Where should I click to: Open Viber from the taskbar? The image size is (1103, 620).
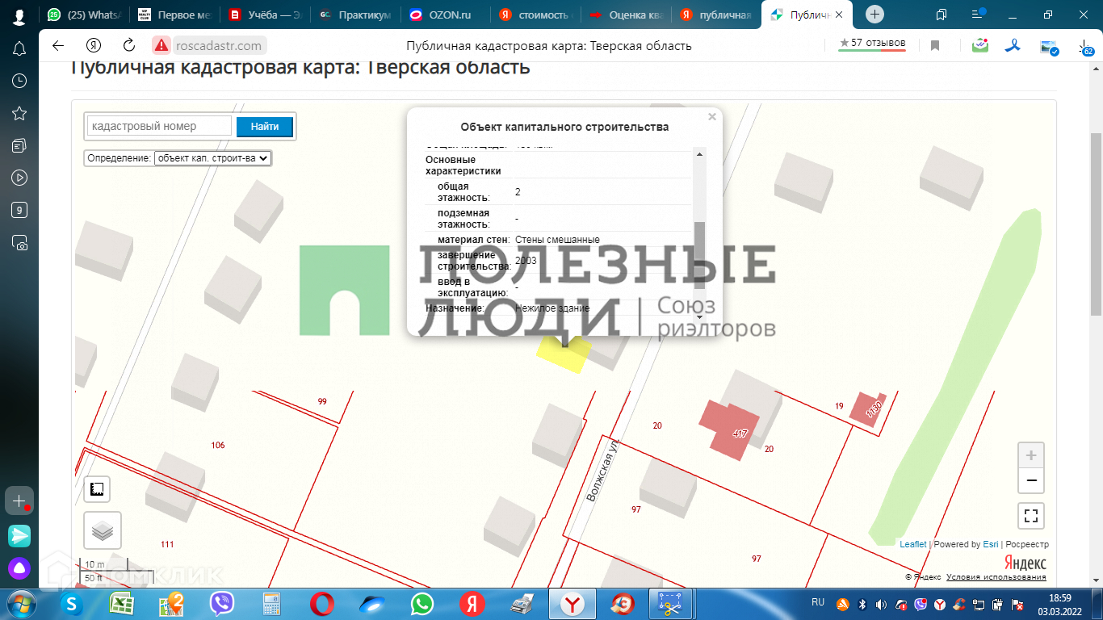click(222, 604)
